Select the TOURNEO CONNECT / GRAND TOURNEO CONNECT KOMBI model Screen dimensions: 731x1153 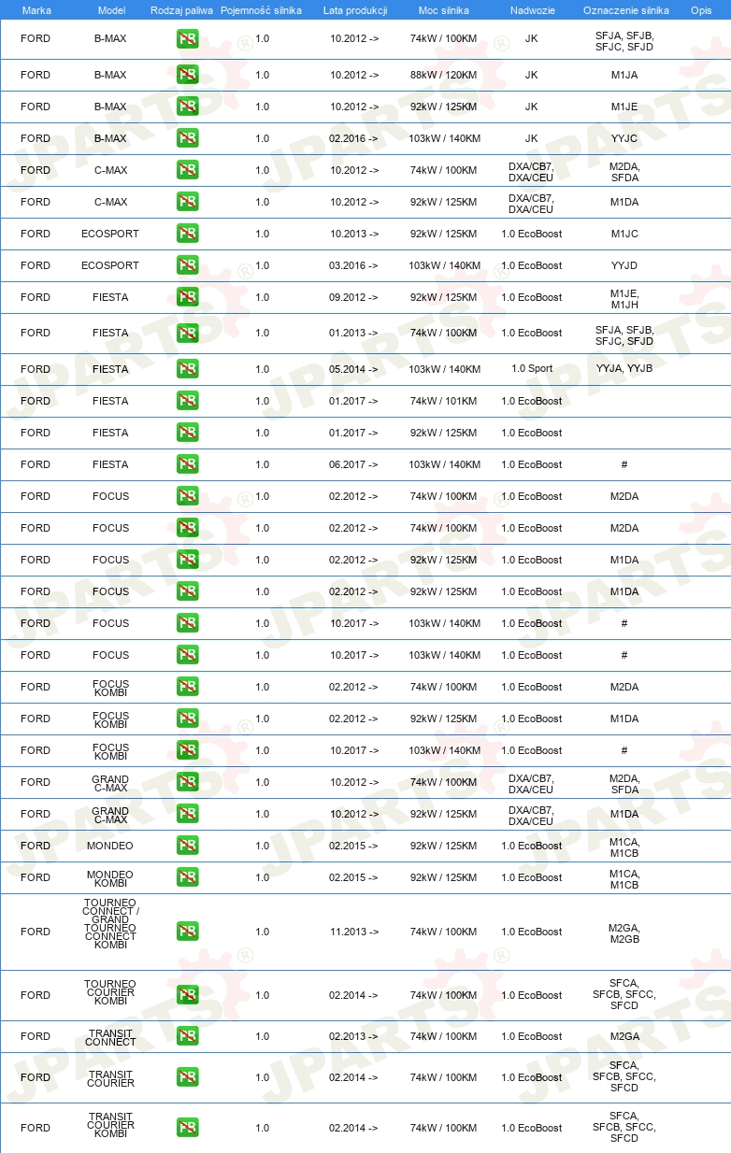coord(110,924)
